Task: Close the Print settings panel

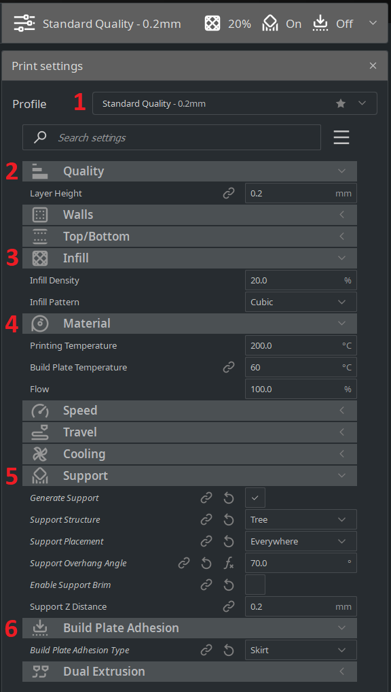Action: [373, 66]
